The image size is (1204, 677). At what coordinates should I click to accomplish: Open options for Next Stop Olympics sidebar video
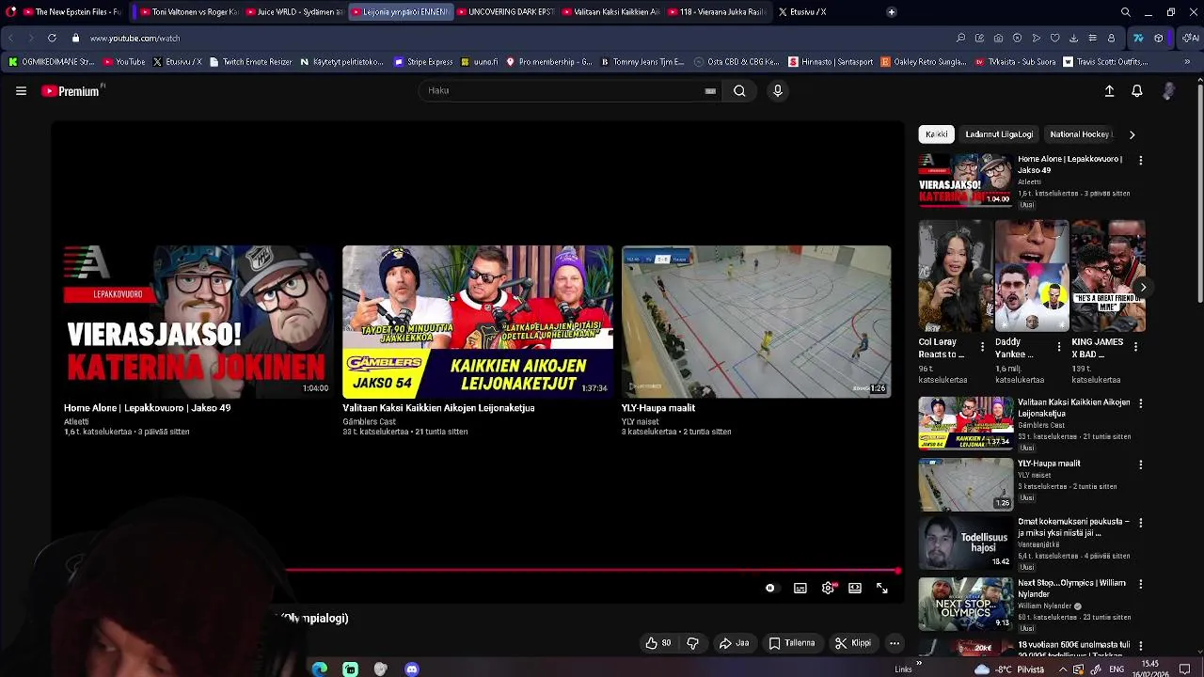coord(1140,584)
